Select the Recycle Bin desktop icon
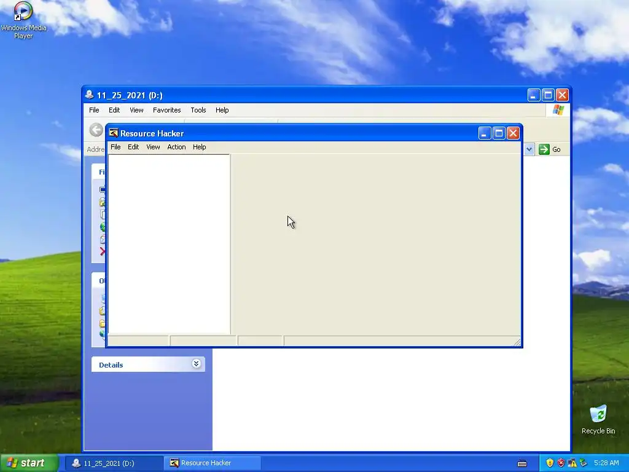This screenshot has height=472, width=629. pyautogui.click(x=598, y=419)
